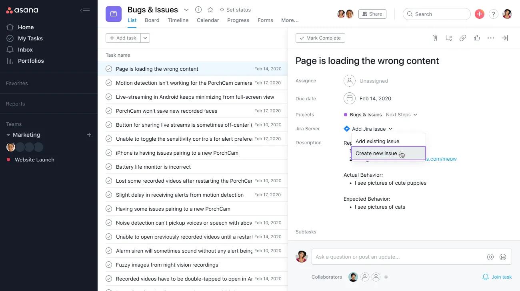Collapse the sidebar with the arrows icon
The image size is (520, 291).
point(85,10)
